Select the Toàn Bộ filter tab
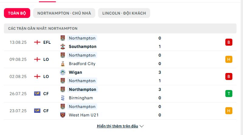Viewport: 243px width, 135px height. pos(17,13)
